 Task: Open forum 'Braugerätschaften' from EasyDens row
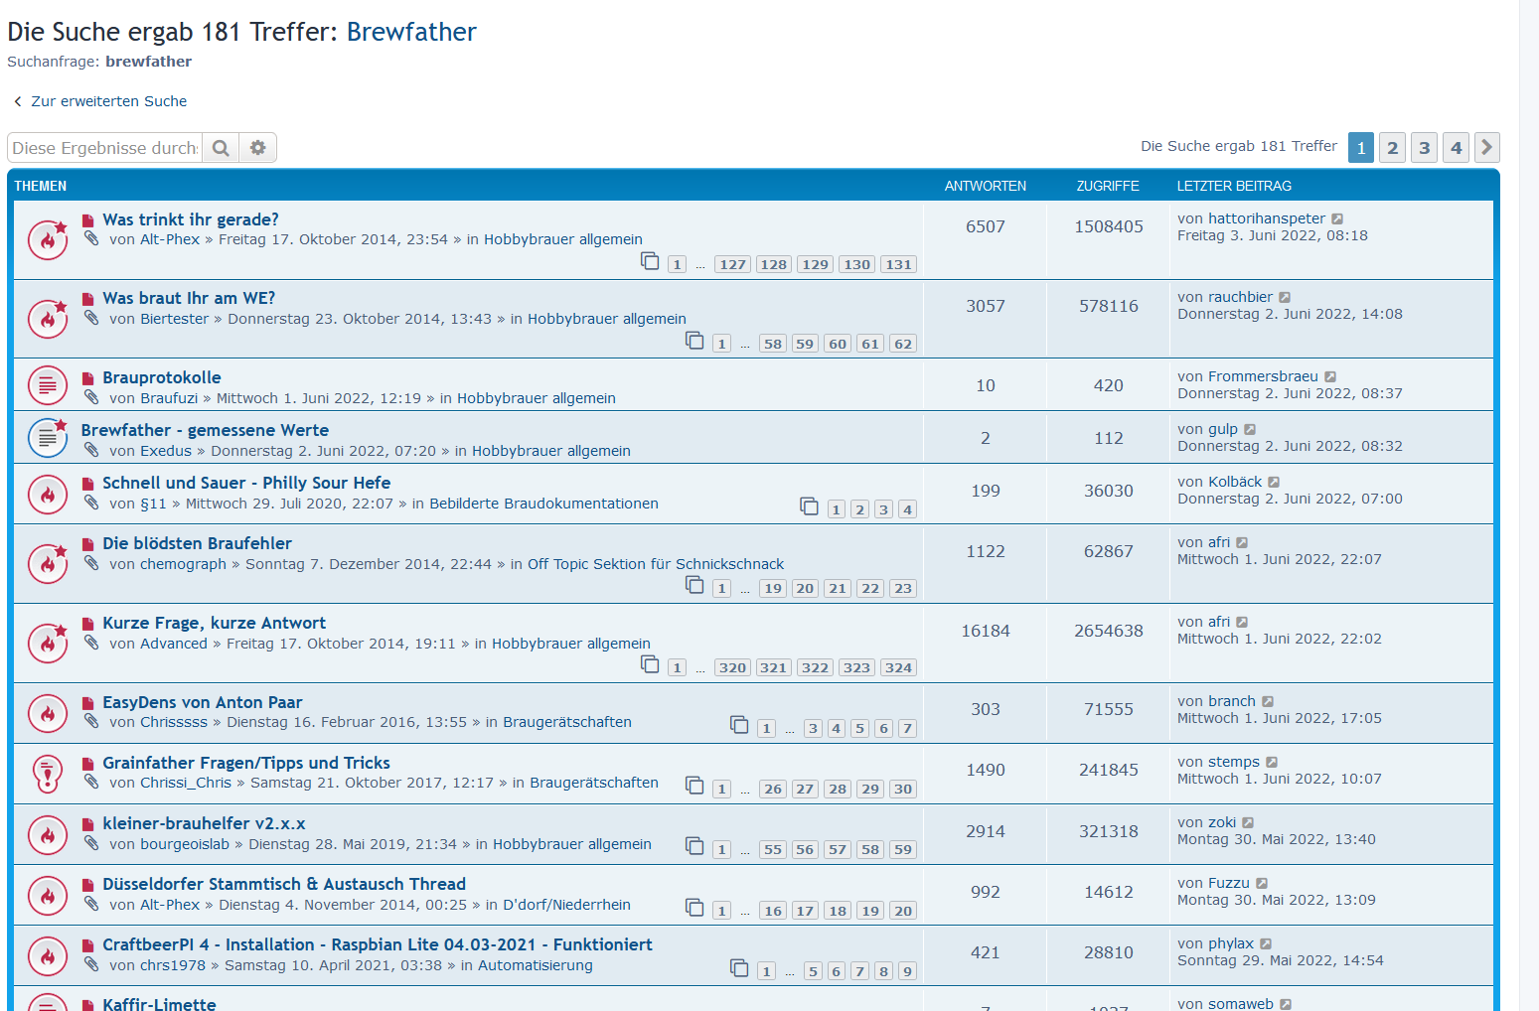pos(566,722)
